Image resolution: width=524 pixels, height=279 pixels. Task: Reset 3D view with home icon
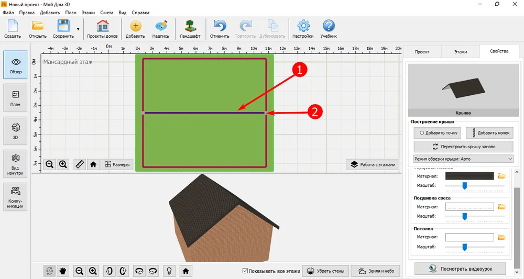pyautogui.click(x=186, y=271)
